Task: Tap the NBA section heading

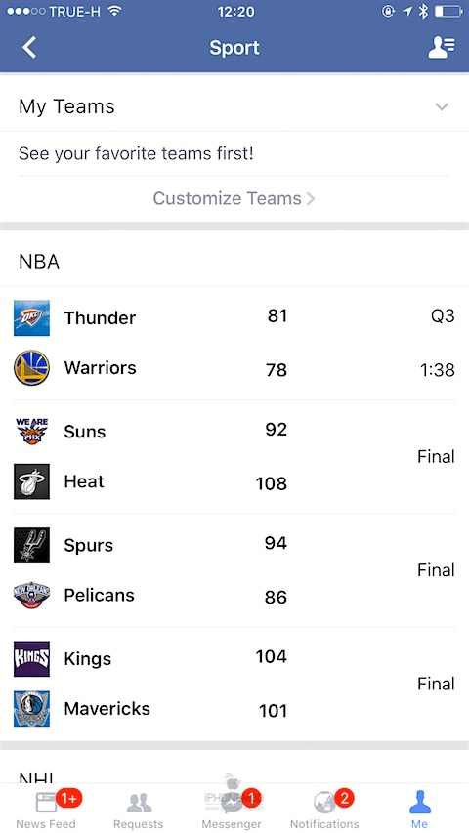Action: pyautogui.click(x=39, y=262)
